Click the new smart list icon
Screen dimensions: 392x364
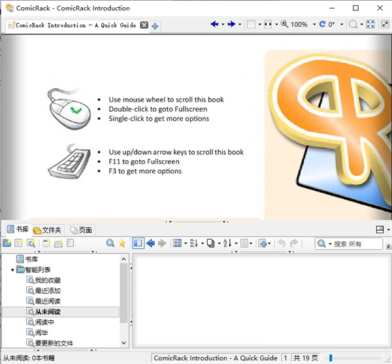coord(31,243)
